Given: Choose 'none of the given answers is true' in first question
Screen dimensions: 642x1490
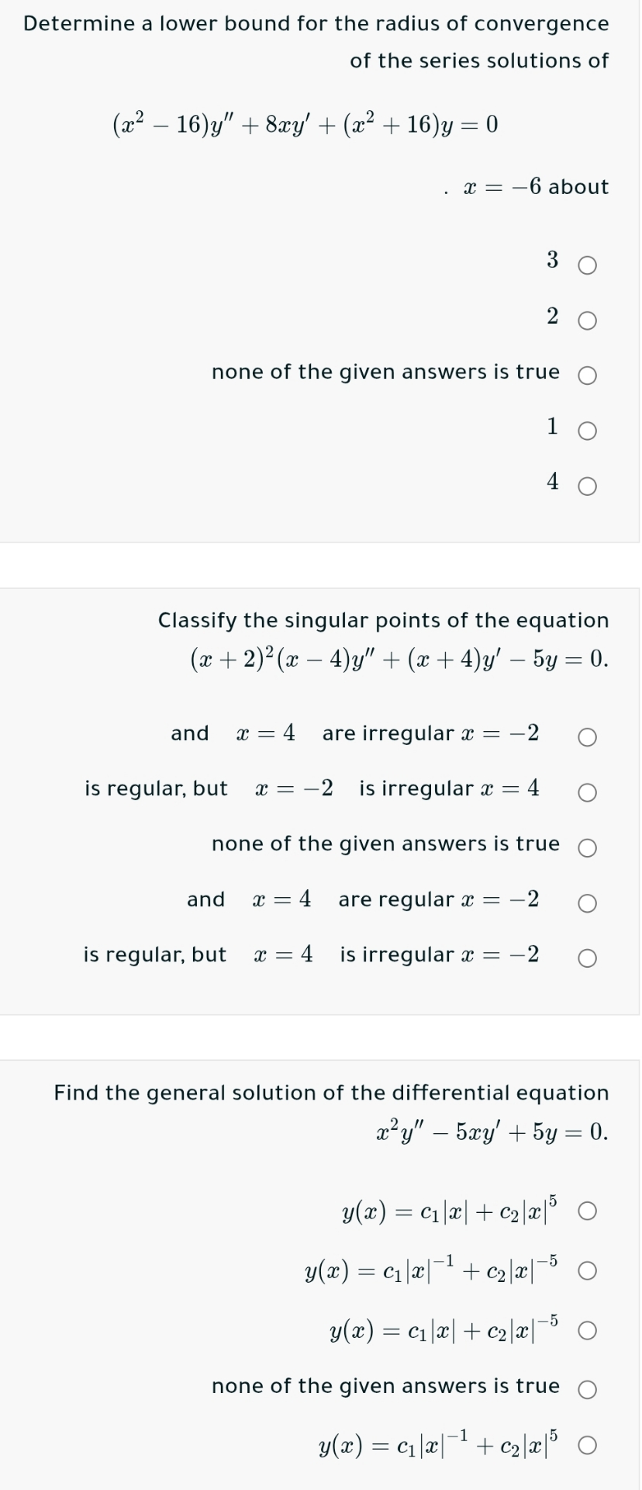Looking at the screenshot, I should tap(587, 373).
